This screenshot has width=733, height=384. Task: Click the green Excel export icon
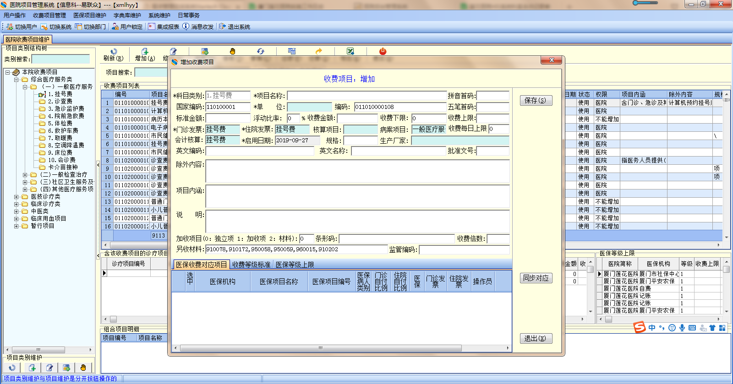coord(350,51)
